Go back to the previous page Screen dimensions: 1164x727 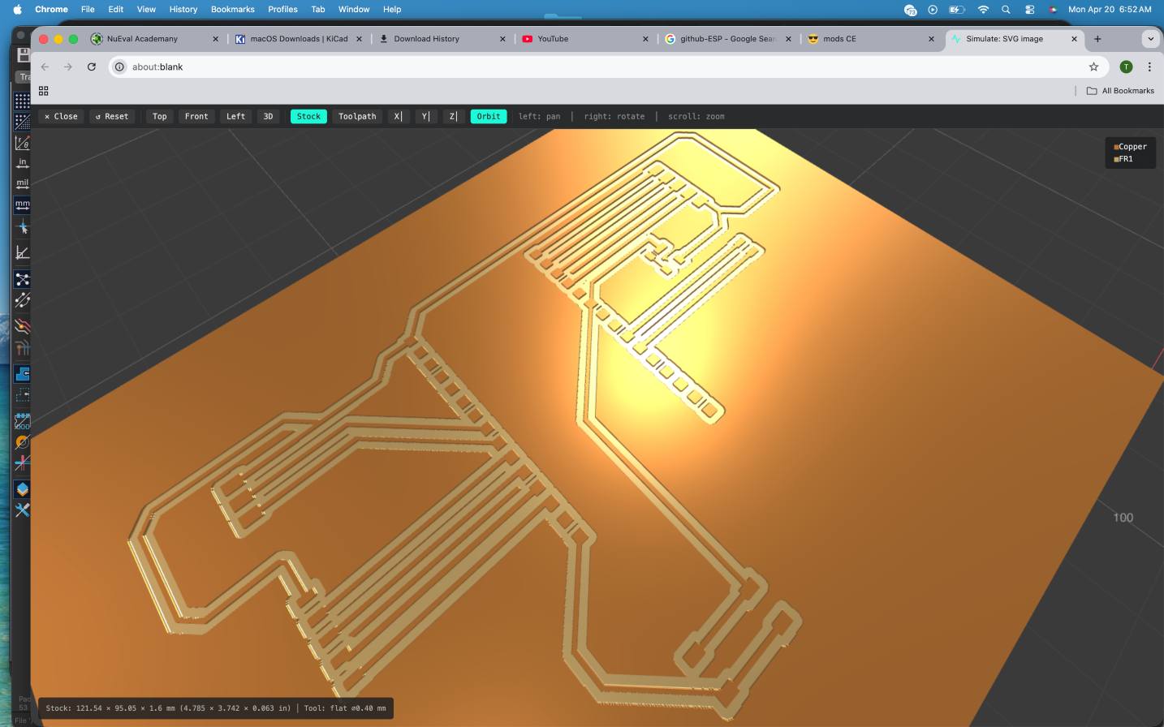(45, 67)
